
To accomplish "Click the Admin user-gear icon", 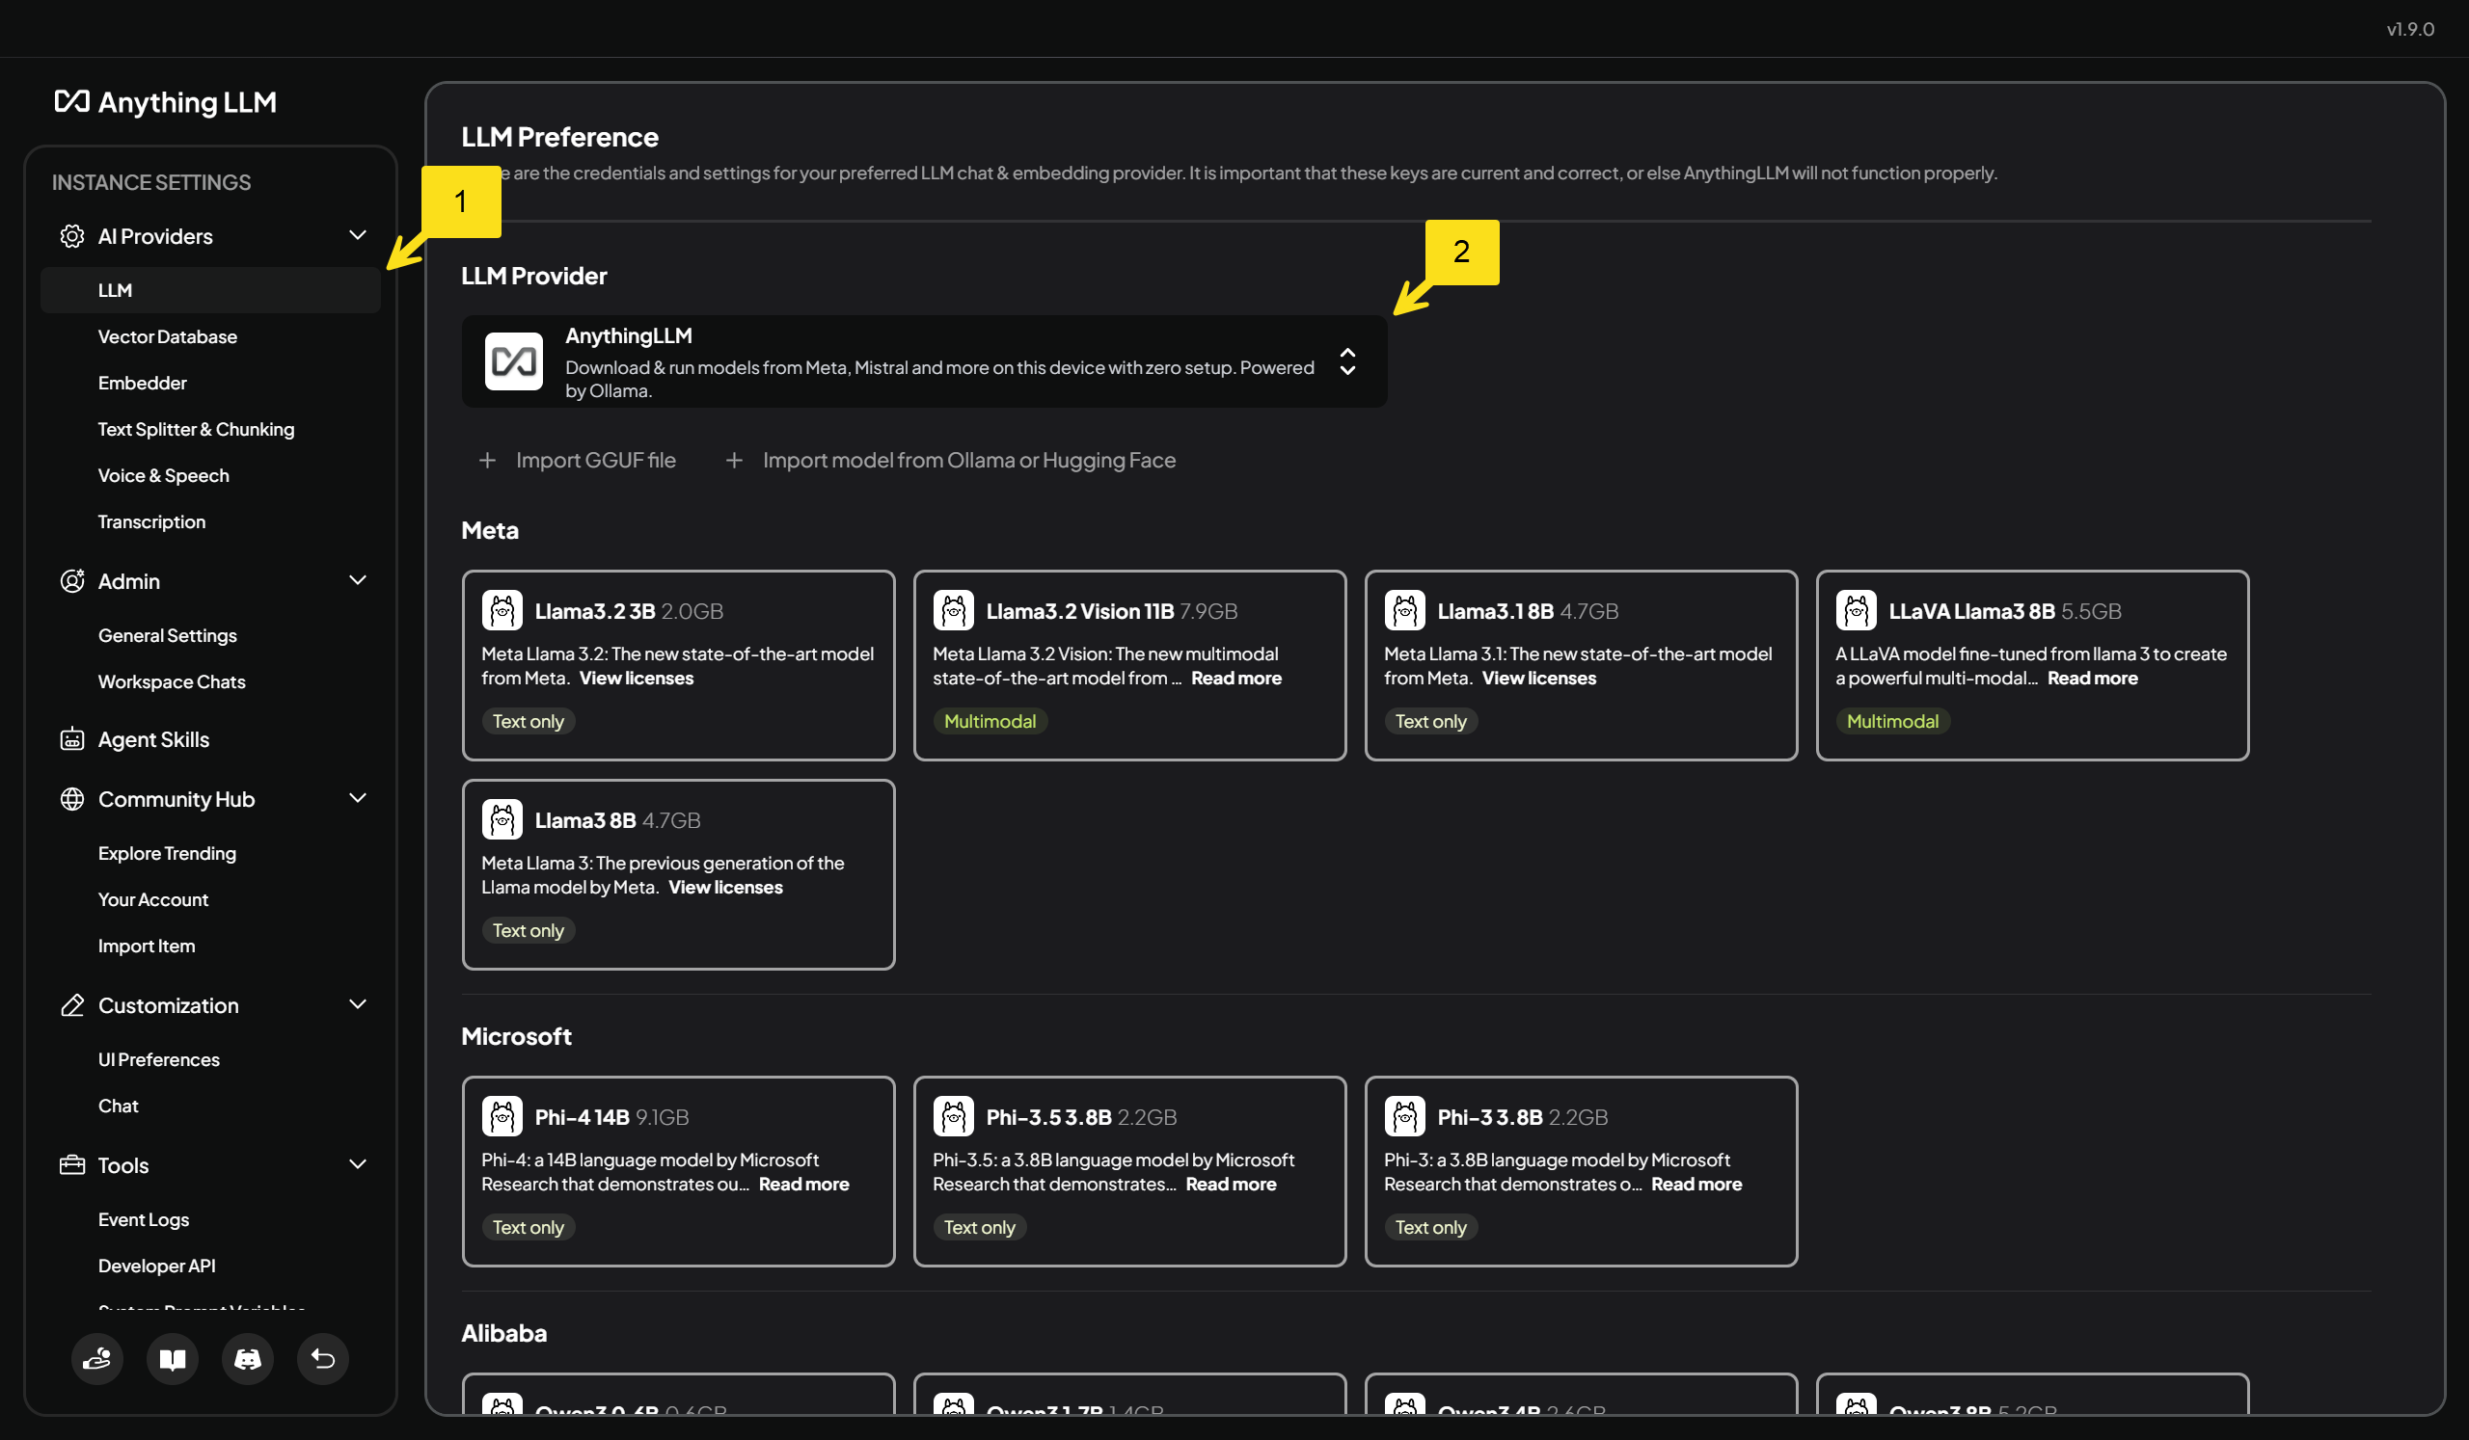I will (x=71, y=580).
